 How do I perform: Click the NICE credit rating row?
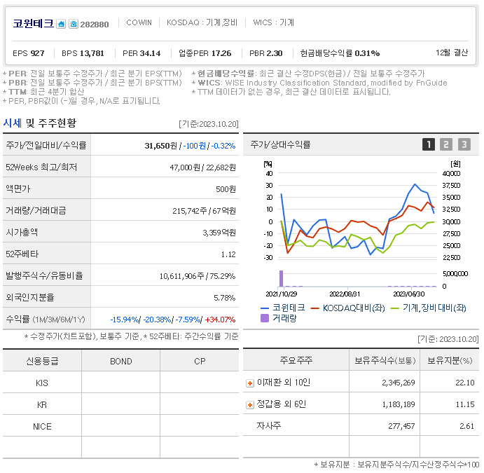click(120, 426)
